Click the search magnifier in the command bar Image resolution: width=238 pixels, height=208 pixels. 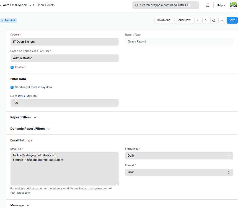pos(136,5)
